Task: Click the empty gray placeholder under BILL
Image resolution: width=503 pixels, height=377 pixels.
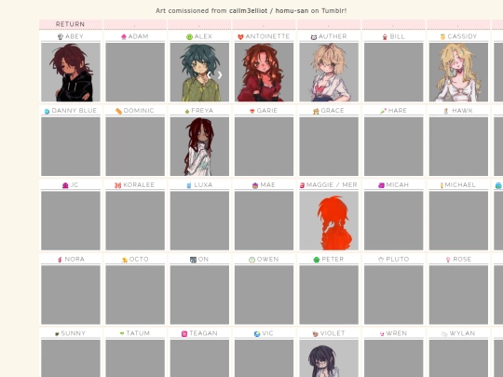Action: (x=394, y=72)
